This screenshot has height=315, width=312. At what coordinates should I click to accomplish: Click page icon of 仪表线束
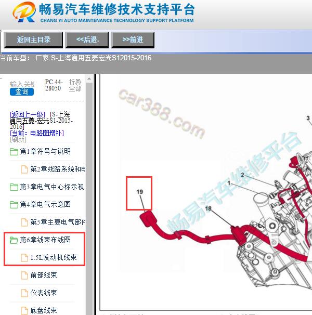24,293
